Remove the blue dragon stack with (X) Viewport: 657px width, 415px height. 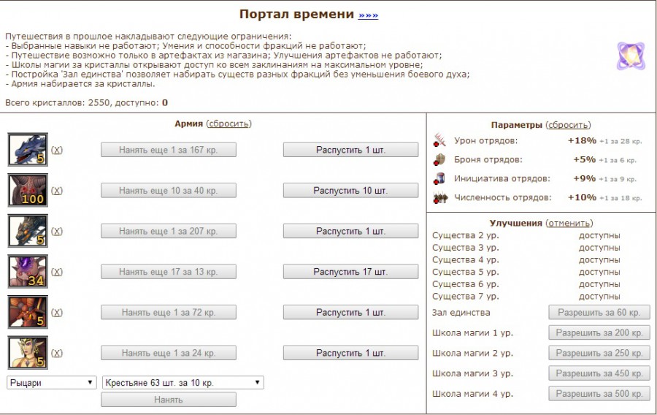[57, 150]
